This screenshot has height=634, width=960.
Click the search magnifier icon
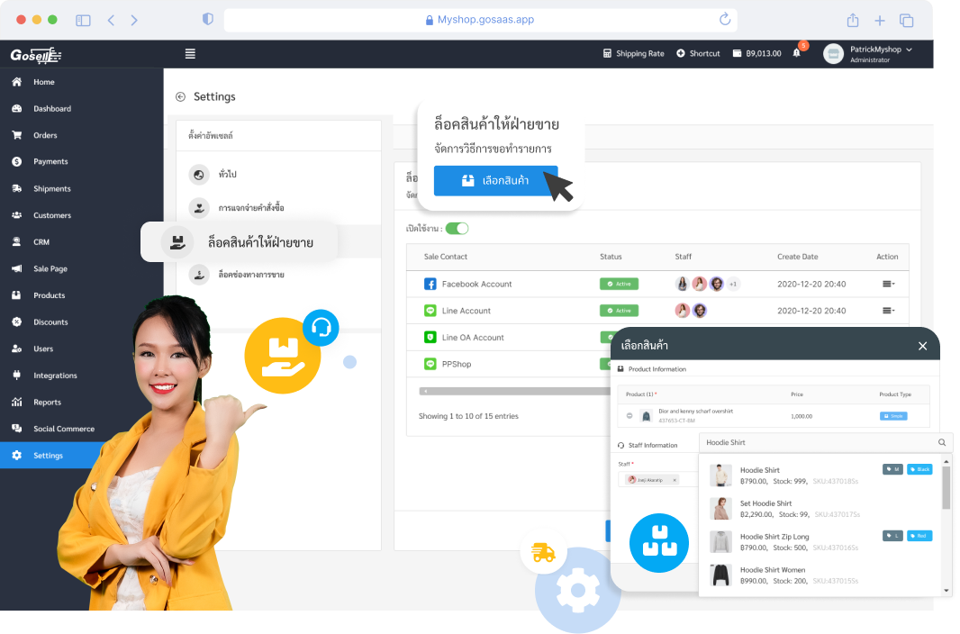pyautogui.click(x=942, y=442)
